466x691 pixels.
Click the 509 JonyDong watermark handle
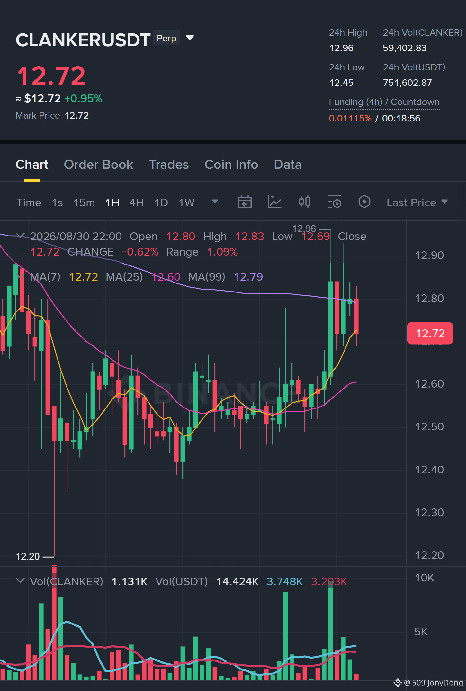[x=434, y=683]
